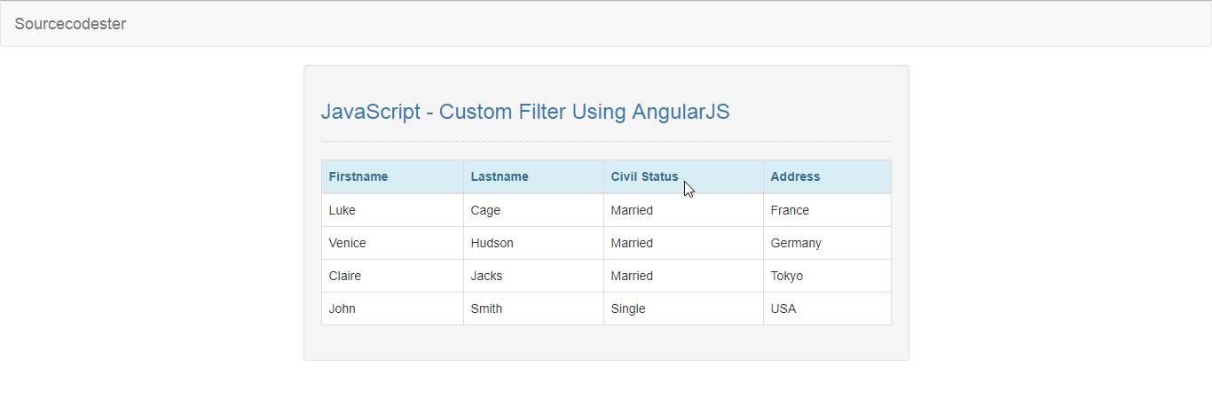Click the Address column header

tap(827, 176)
